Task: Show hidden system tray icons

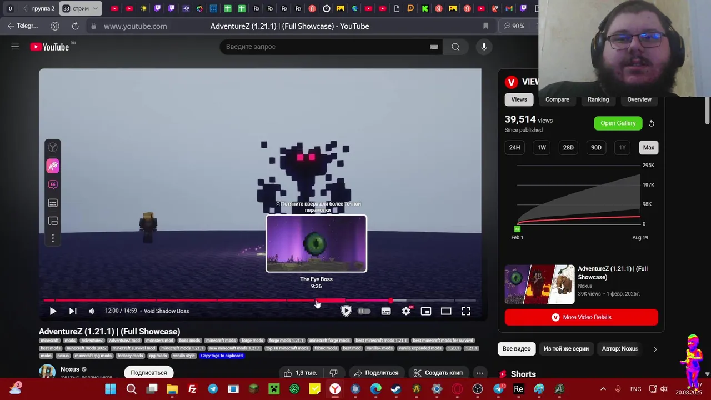Action: [x=603, y=389]
